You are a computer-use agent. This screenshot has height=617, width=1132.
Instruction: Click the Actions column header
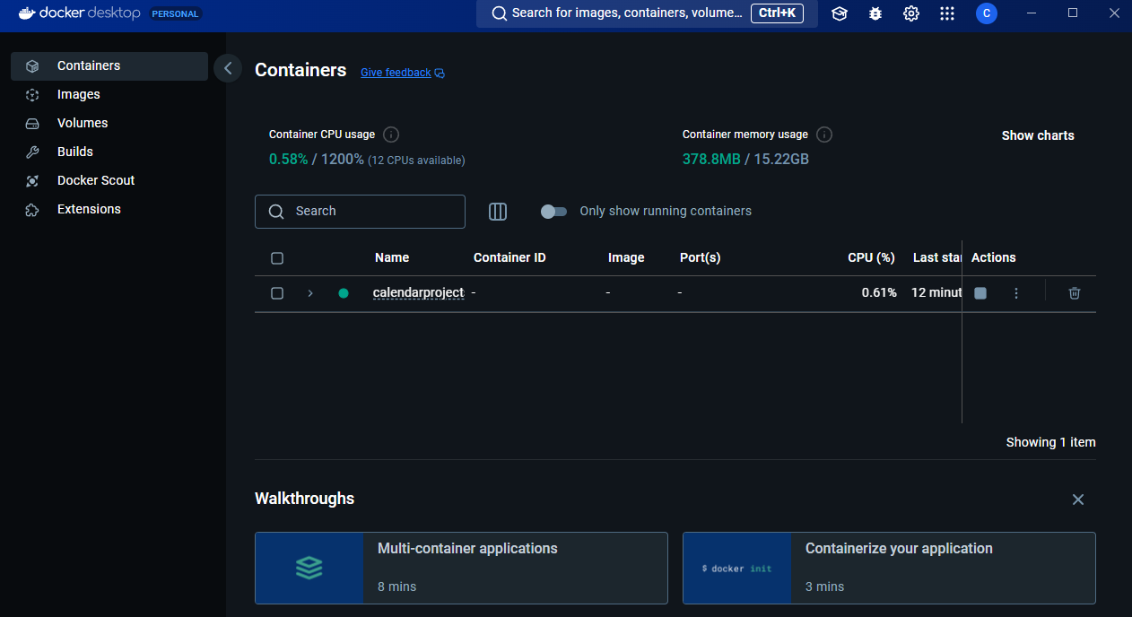pyautogui.click(x=994, y=257)
